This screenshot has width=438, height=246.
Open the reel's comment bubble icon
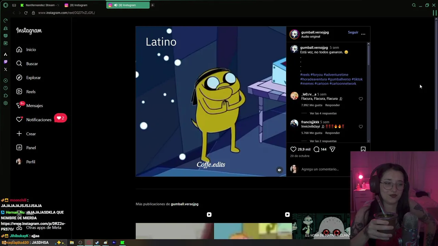317,149
